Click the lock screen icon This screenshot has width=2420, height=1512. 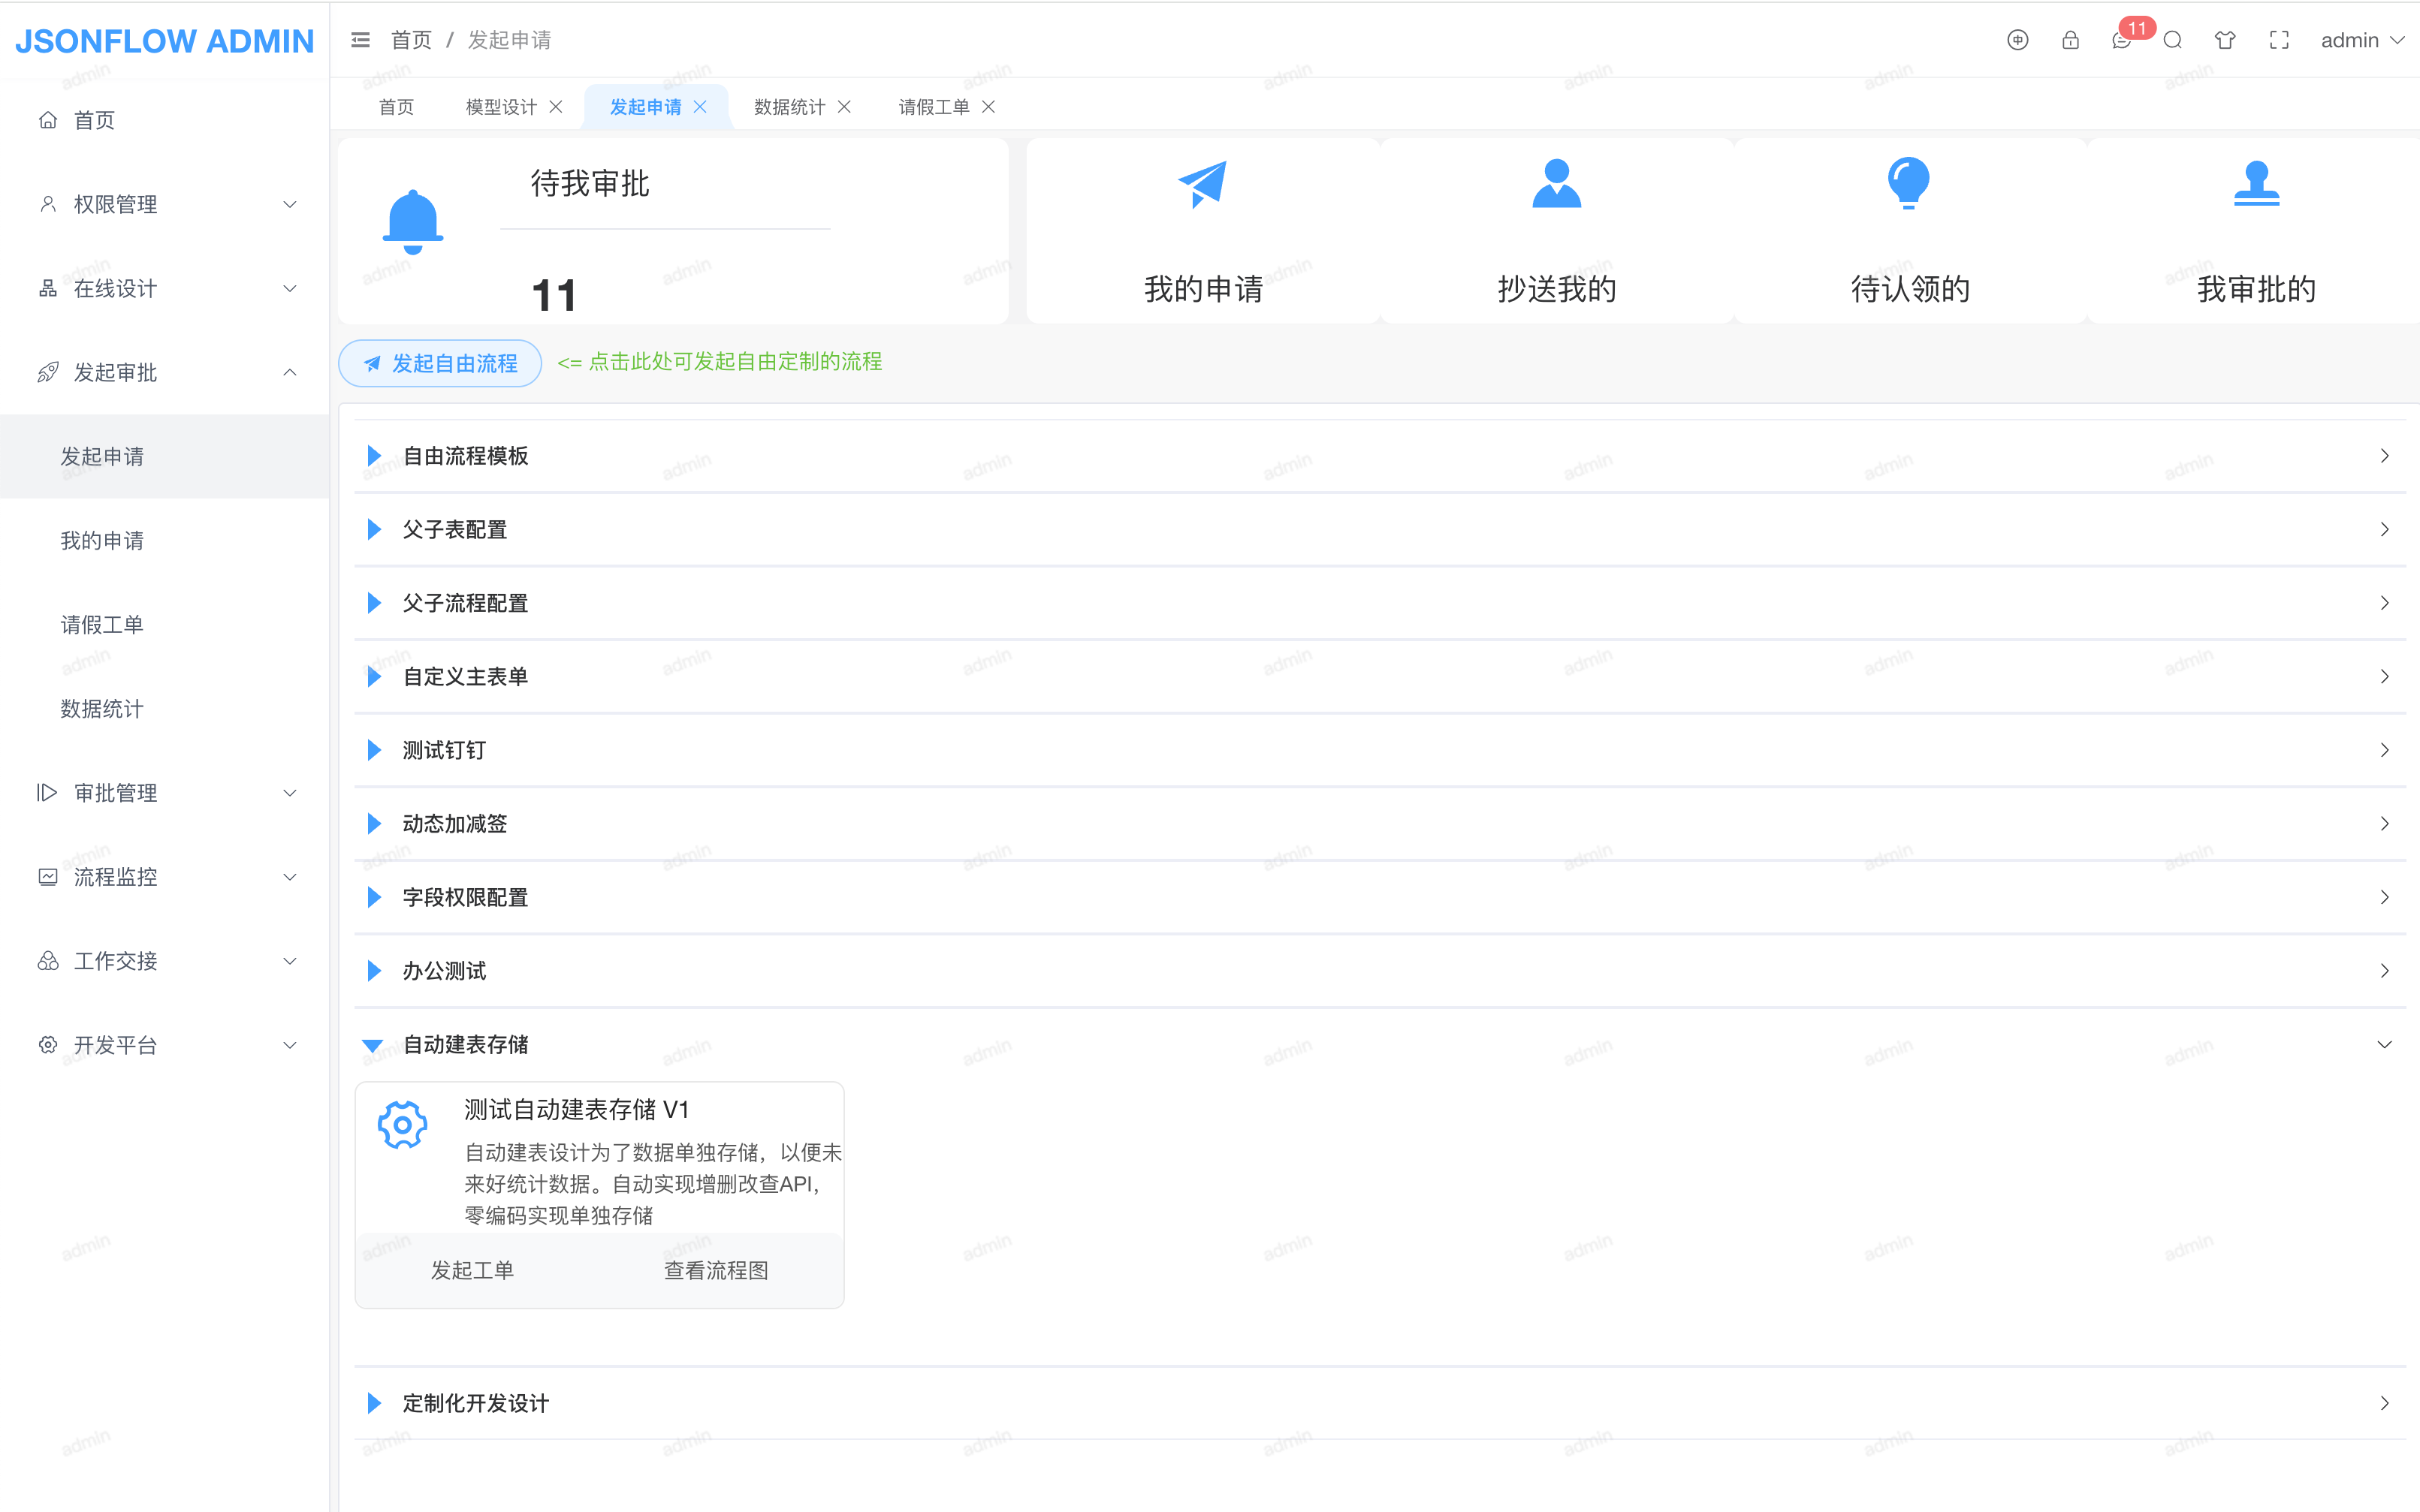2070,40
